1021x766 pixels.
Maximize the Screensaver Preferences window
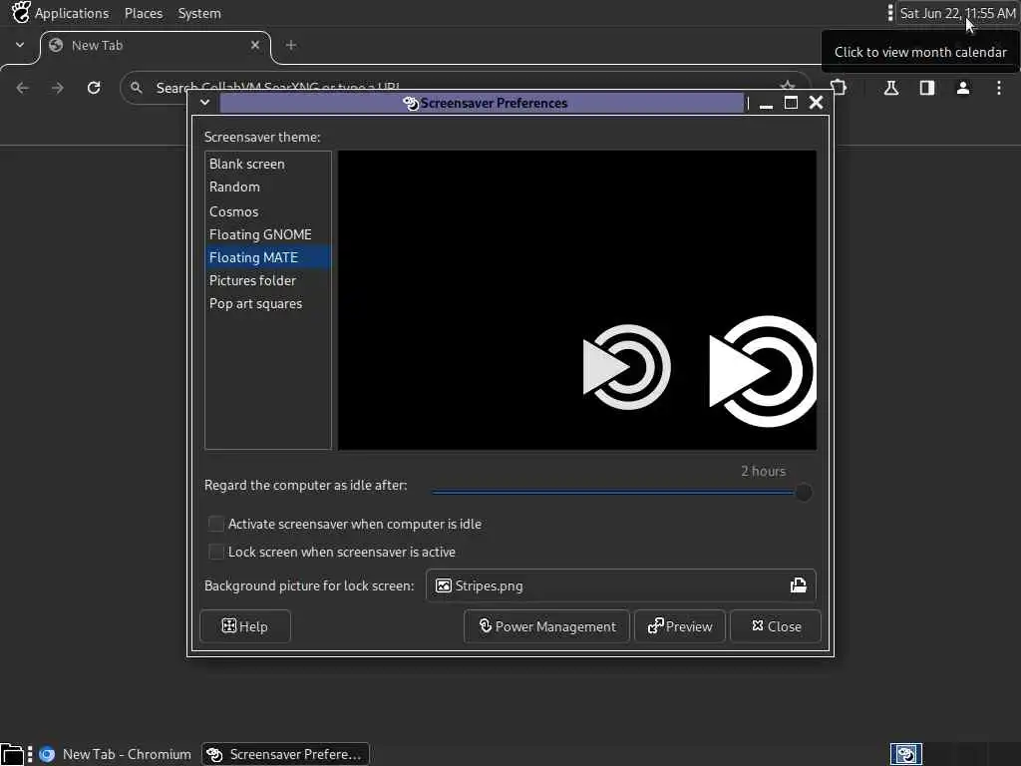[x=791, y=103]
